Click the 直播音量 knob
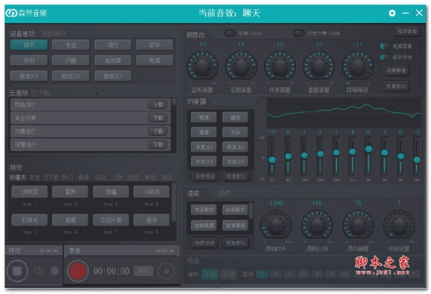The image size is (431, 294). pos(318,66)
